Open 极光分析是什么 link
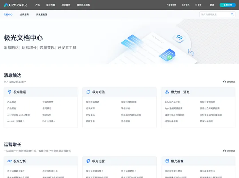This screenshot has height=178, width=239. tap(50, 171)
